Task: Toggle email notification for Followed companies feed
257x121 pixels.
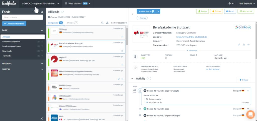Action: (x=39, y=41)
